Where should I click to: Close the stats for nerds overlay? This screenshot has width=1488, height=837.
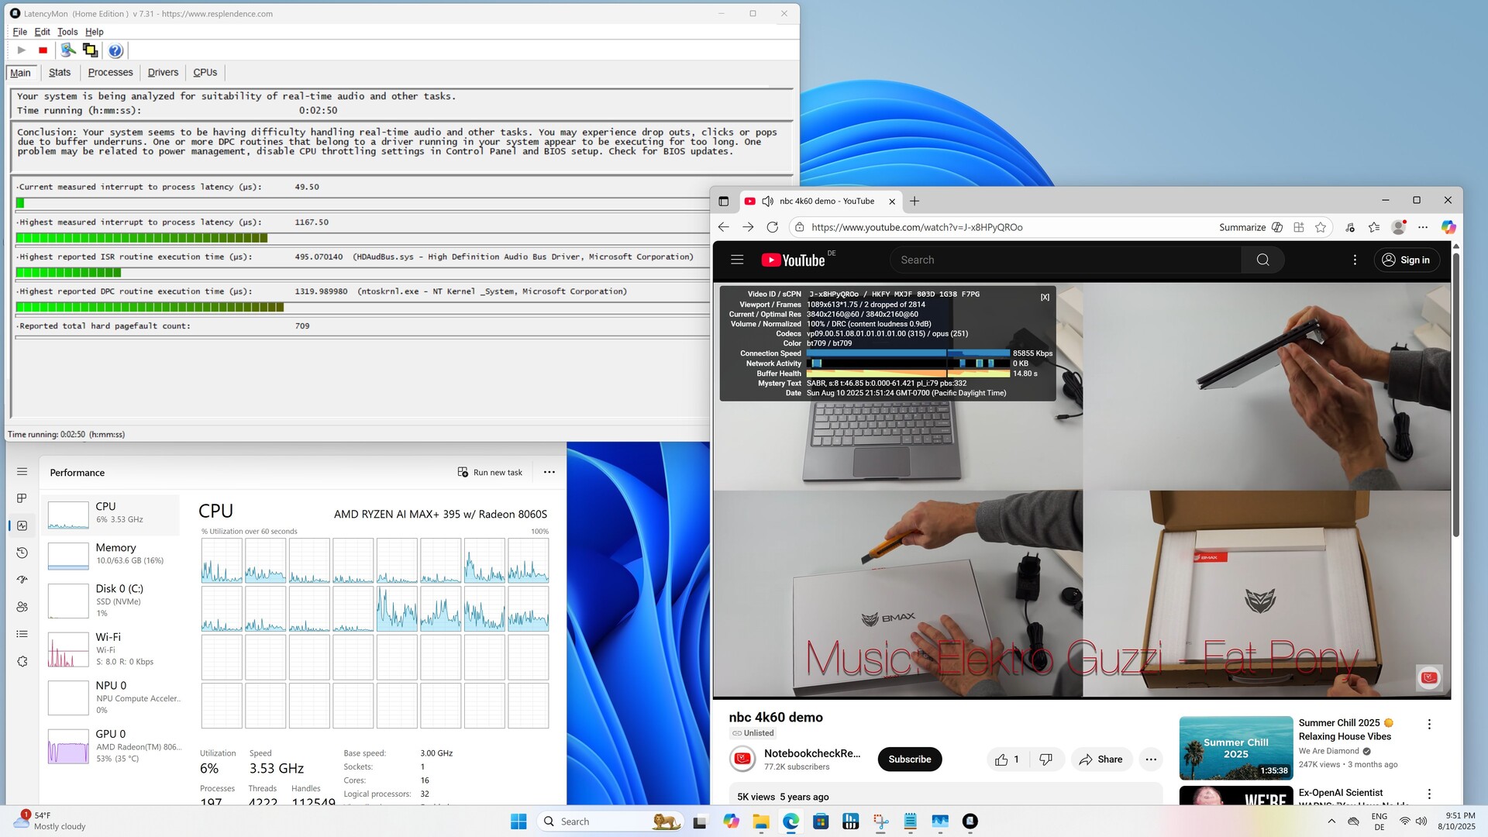(1045, 297)
